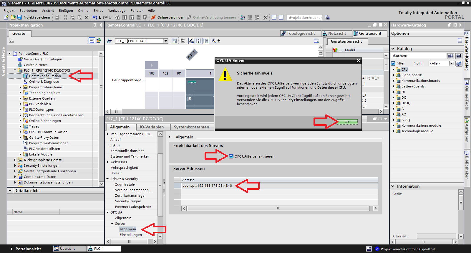
Task: Open the Projekt menu
Action: pyautogui.click(x=9, y=11)
